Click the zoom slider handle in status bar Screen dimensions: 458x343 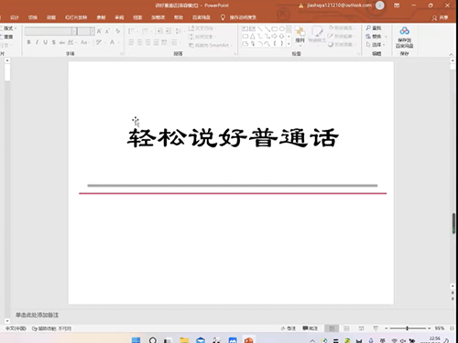click(x=407, y=328)
